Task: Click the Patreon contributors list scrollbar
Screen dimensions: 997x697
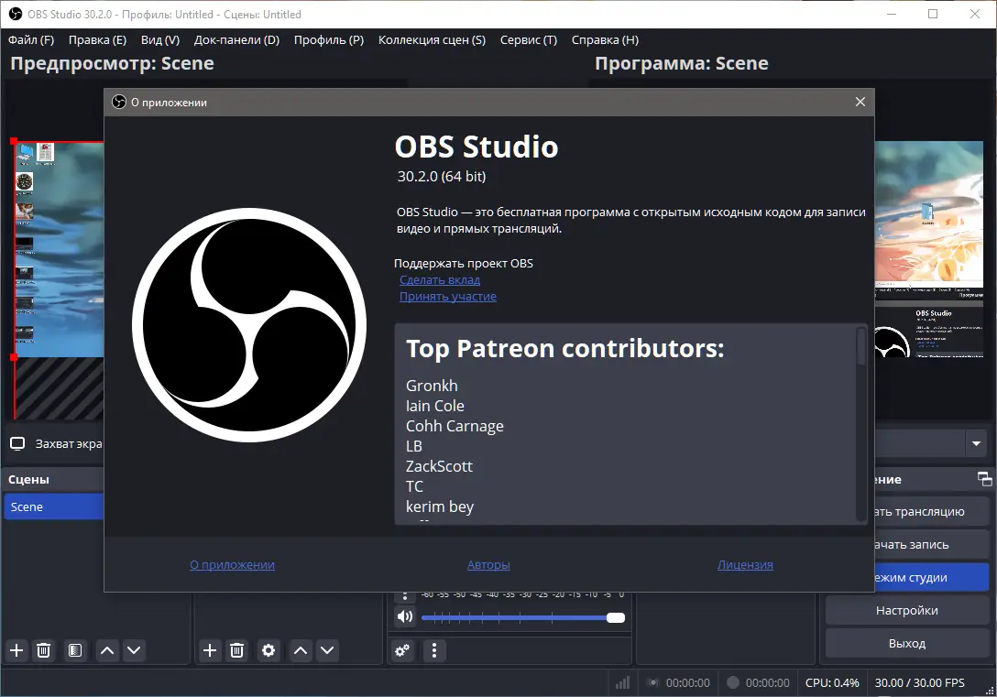Action: click(861, 347)
